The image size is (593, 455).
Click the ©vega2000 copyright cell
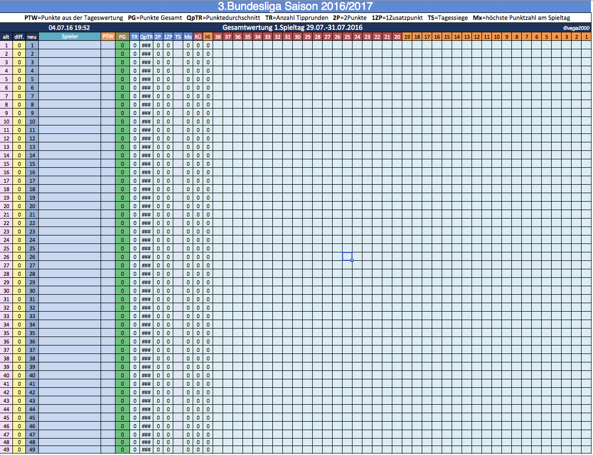(577, 28)
